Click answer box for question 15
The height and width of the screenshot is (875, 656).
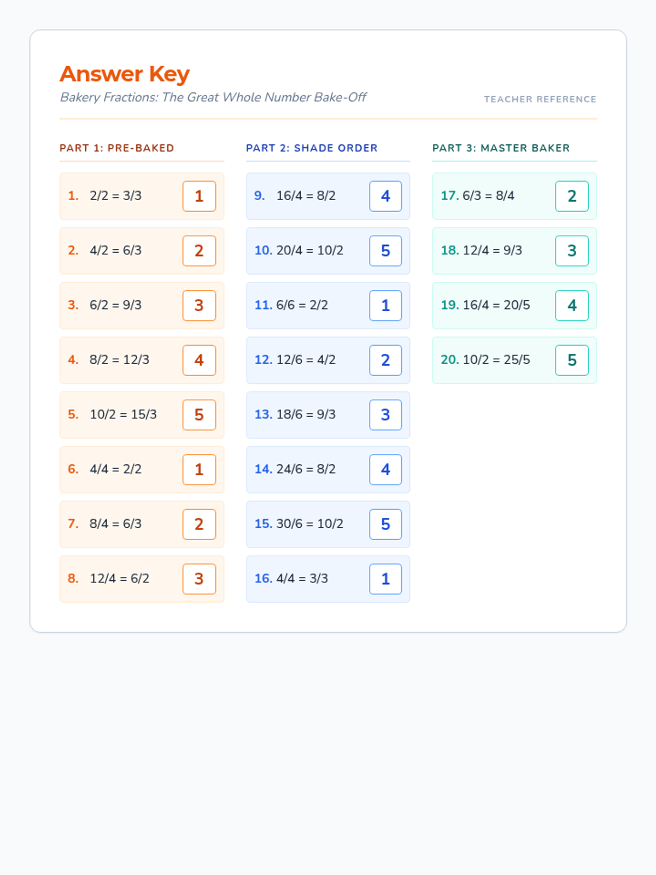click(x=385, y=524)
